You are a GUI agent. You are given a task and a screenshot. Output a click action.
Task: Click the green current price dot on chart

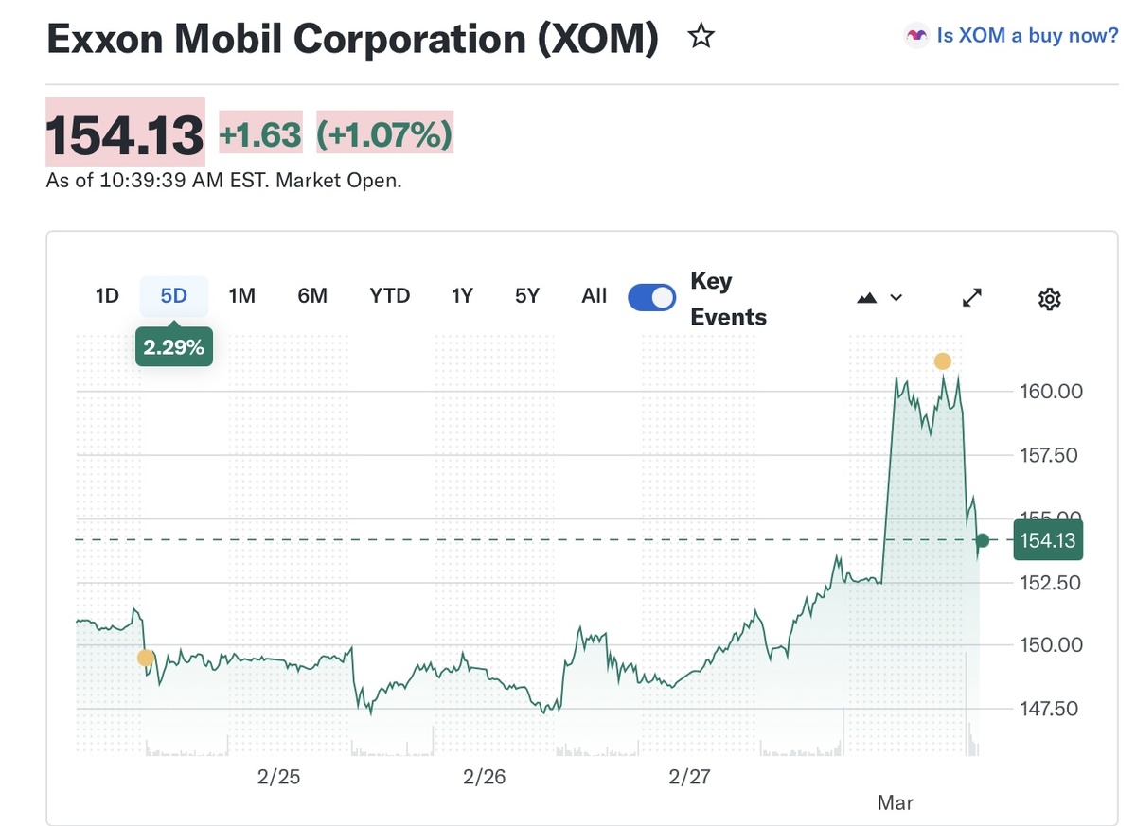tap(983, 540)
